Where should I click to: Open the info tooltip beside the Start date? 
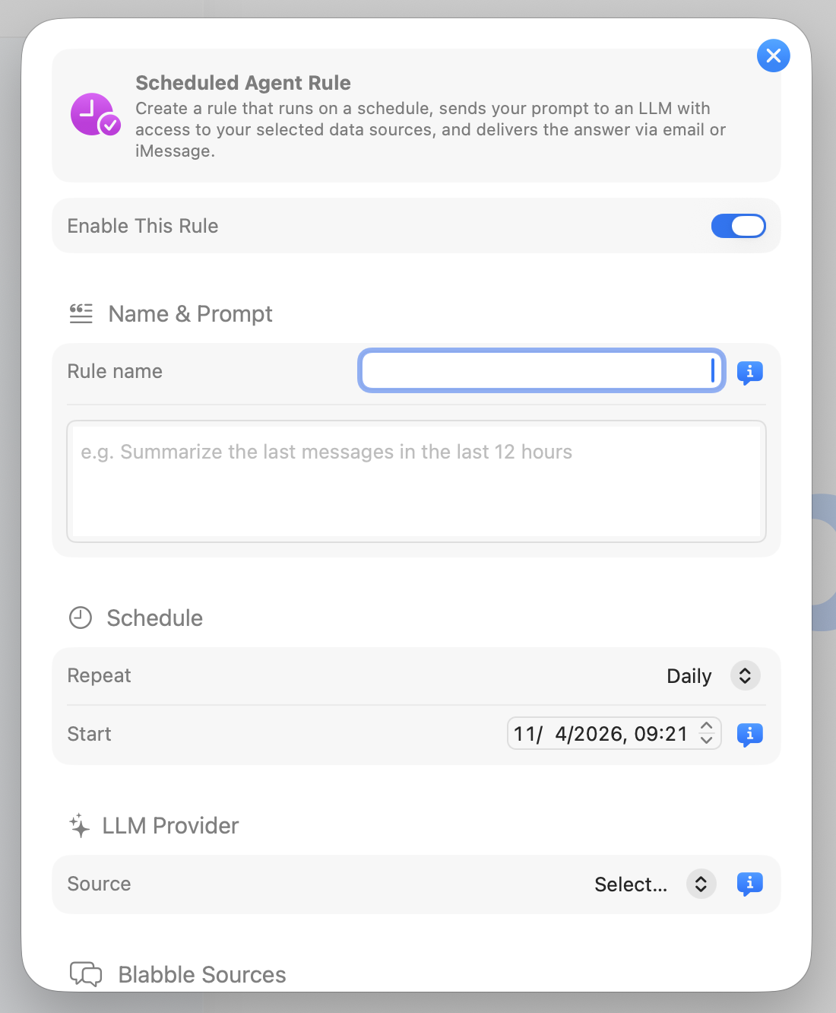[749, 735]
